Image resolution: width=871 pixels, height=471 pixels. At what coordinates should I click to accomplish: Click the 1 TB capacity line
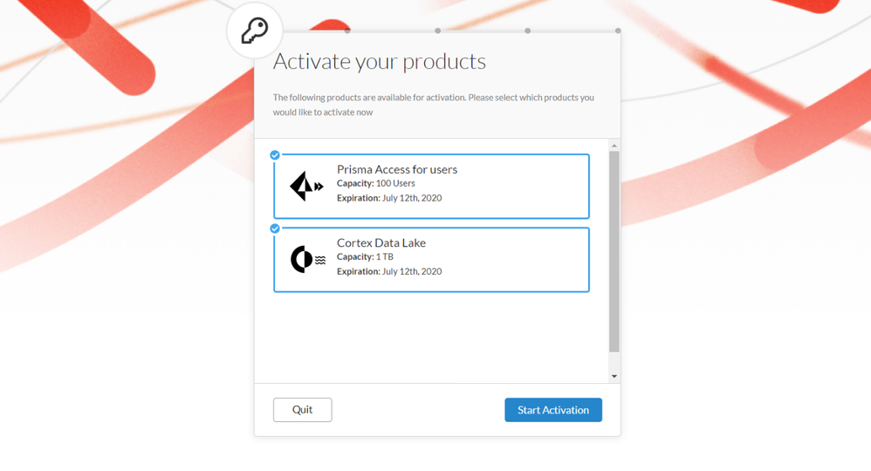coord(365,257)
